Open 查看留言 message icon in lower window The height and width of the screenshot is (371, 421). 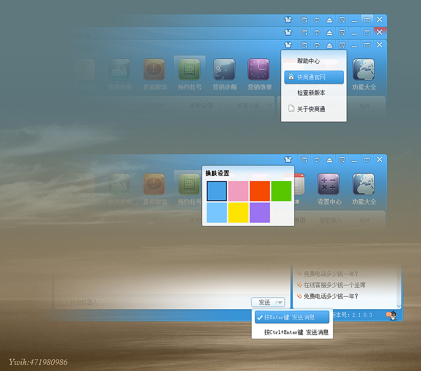154,184
